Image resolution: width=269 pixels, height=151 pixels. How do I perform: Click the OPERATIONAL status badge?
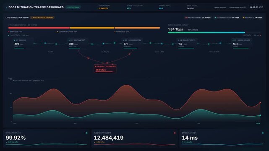click(73, 7)
